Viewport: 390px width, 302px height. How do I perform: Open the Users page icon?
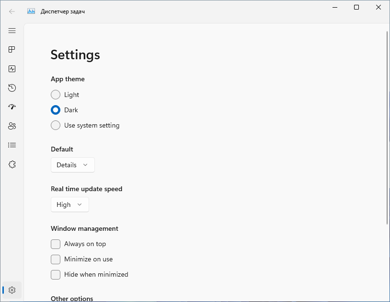(x=12, y=126)
